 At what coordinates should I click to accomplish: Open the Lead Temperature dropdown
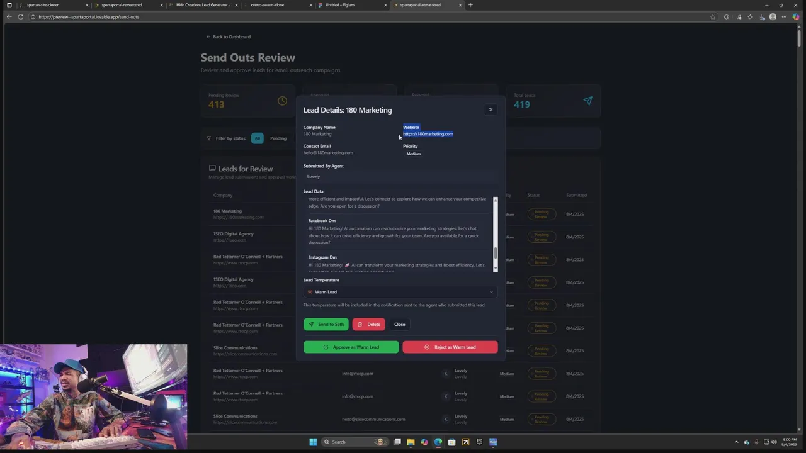click(x=400, y=292)
